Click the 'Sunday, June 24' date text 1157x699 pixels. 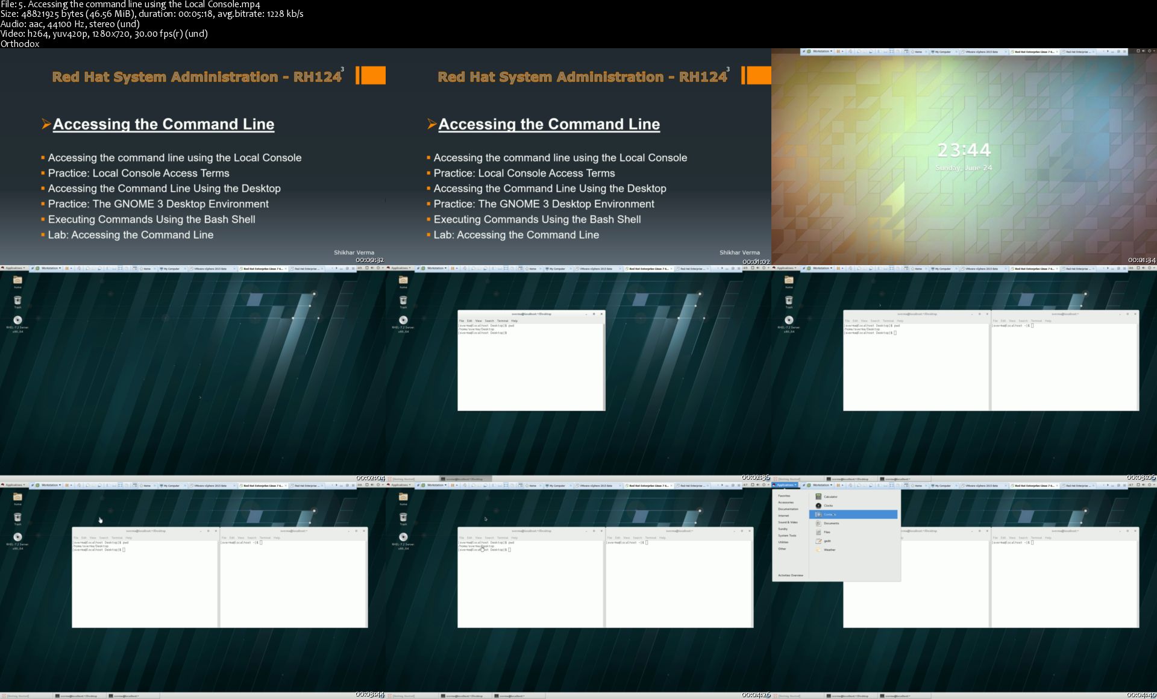tap(964, 168)
